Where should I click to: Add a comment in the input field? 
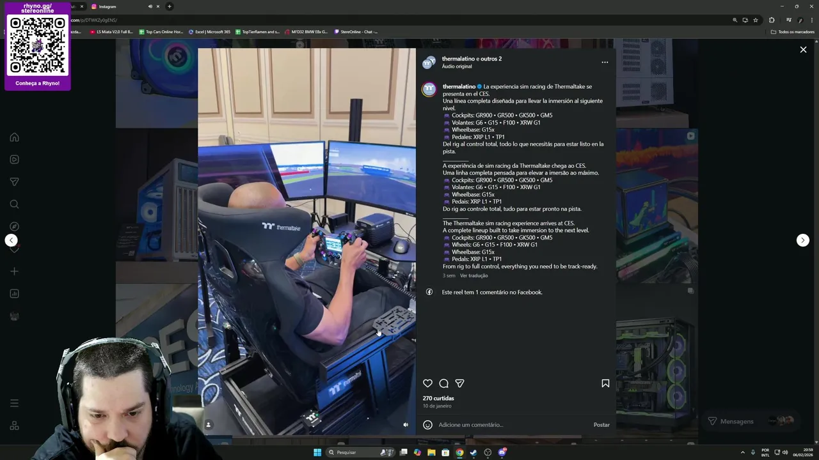[512, 425]
